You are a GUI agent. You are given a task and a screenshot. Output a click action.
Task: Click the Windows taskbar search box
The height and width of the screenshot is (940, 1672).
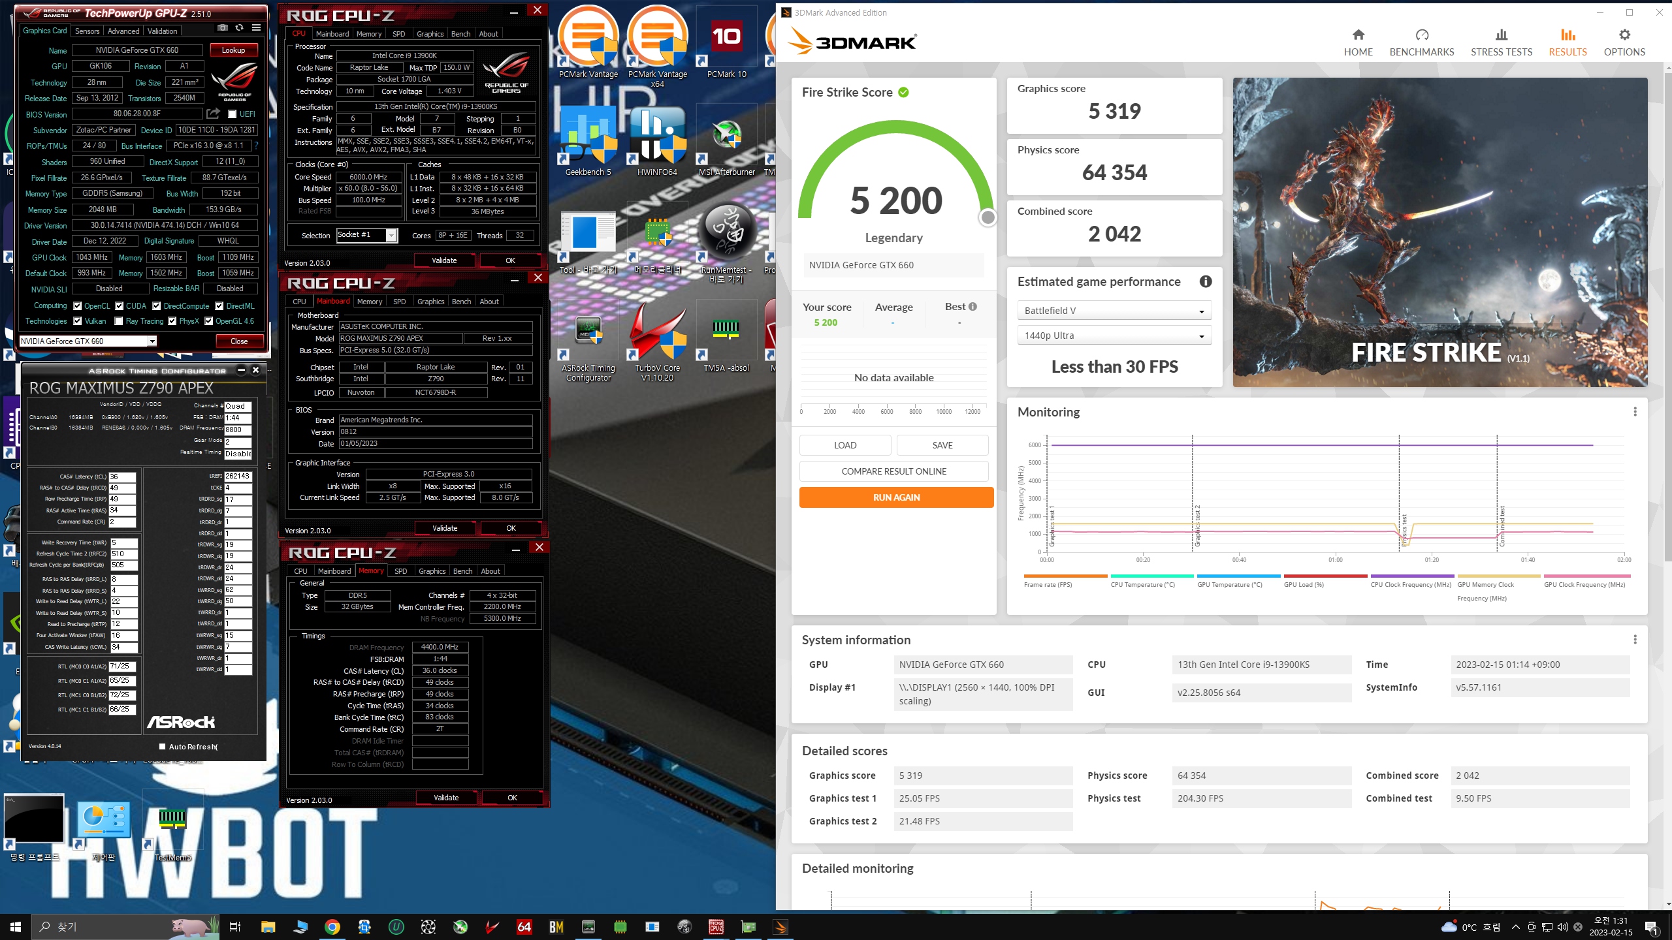pos(124,926)
